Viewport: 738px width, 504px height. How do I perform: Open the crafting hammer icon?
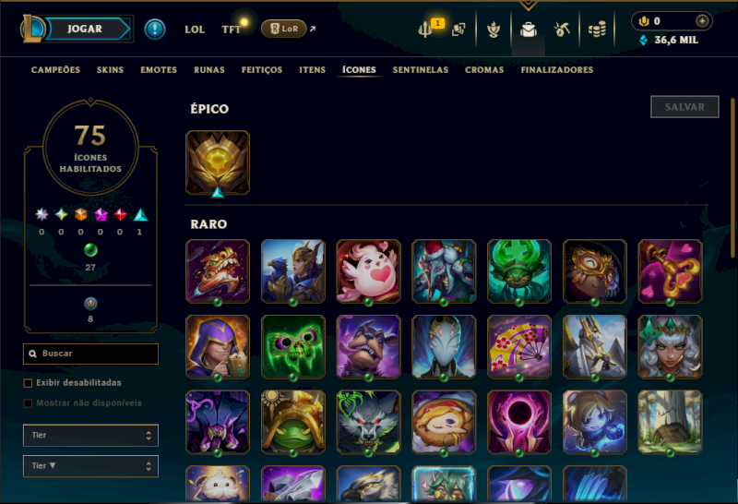(x=562, y=30)
